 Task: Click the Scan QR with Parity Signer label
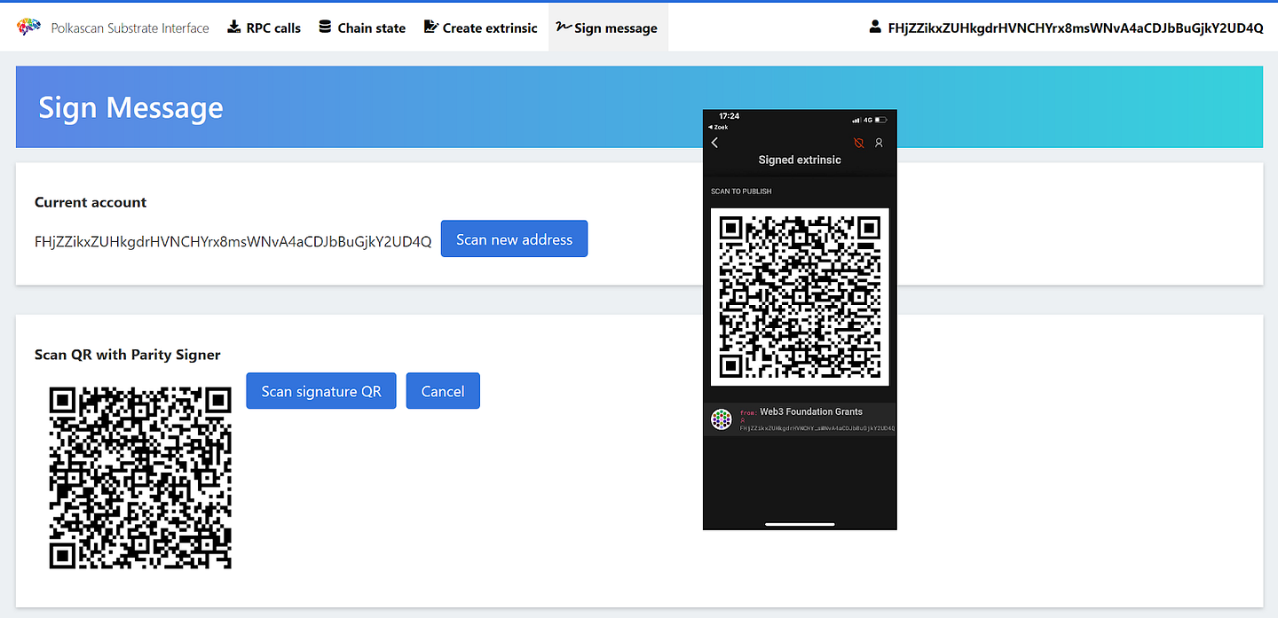[128, 355]
